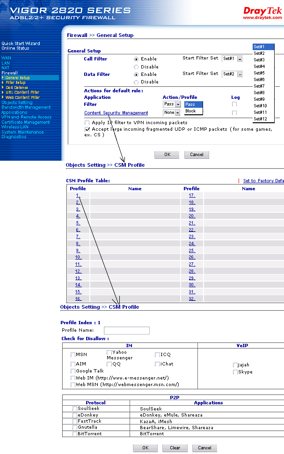The width and height of the screenshot is (284, 454).
Task: Open the WAN menu
Action: (x=6, y=58)
